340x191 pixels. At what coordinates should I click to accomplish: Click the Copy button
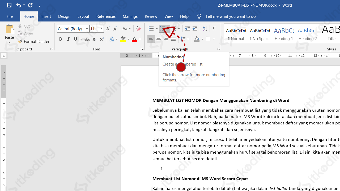click(25, 34)
